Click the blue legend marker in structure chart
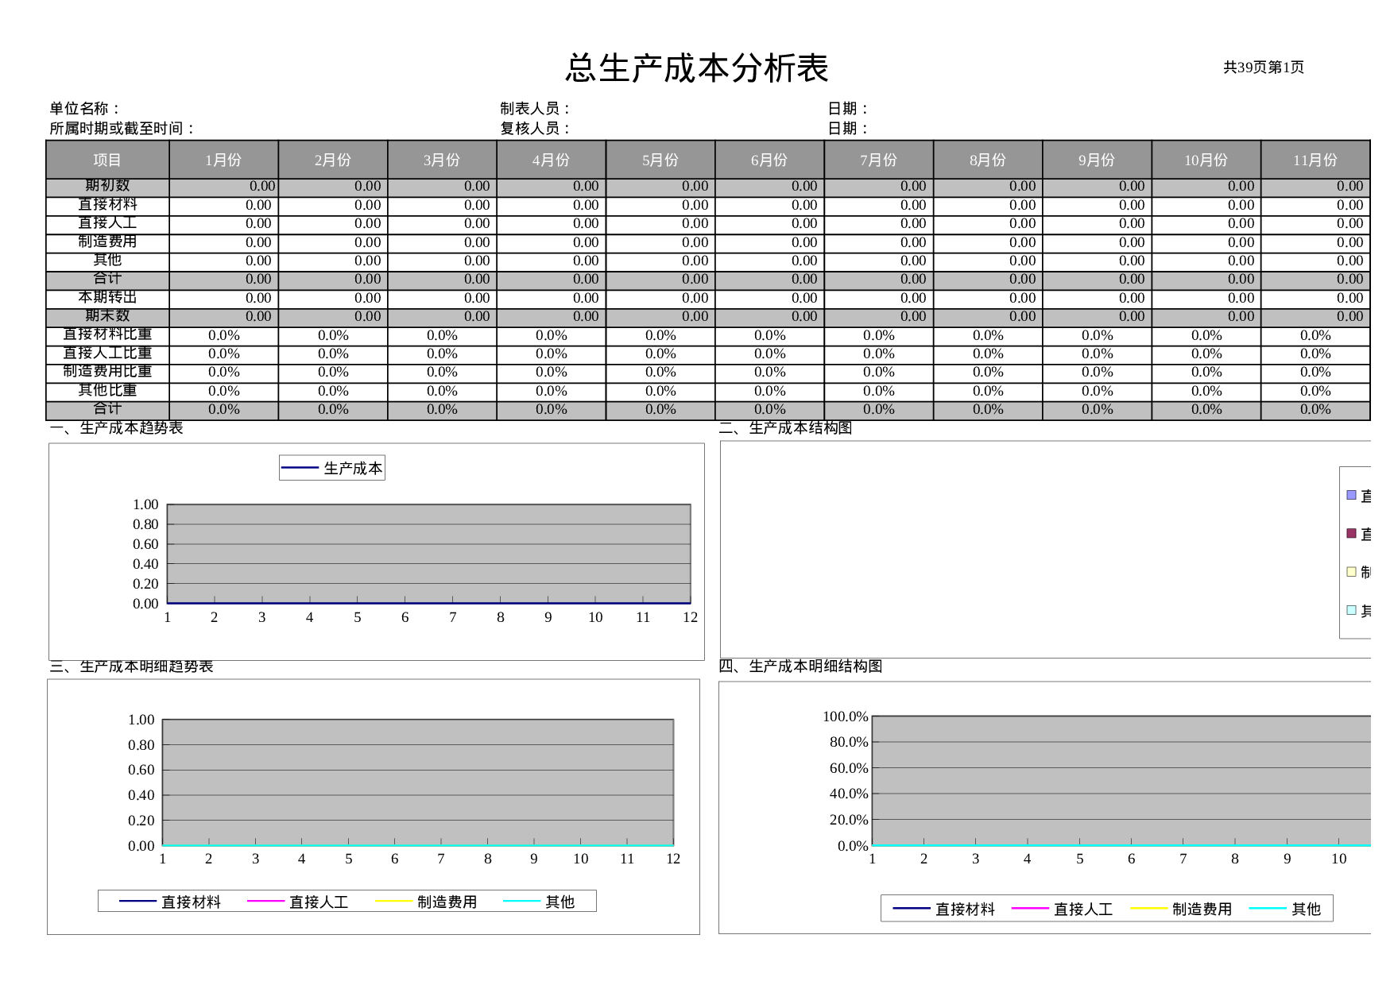 click(1351, 495)
